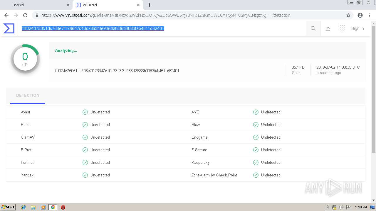Click the Yandex undetected checkmark icon
Viewport: 376px width, 211px height.
pos(85,175)
